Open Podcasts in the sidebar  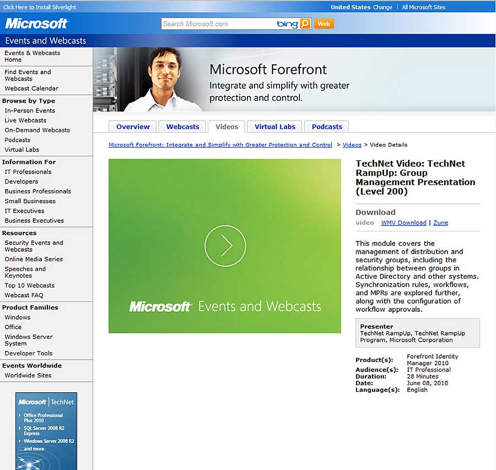pyautogui.click(x=18, y=140)
